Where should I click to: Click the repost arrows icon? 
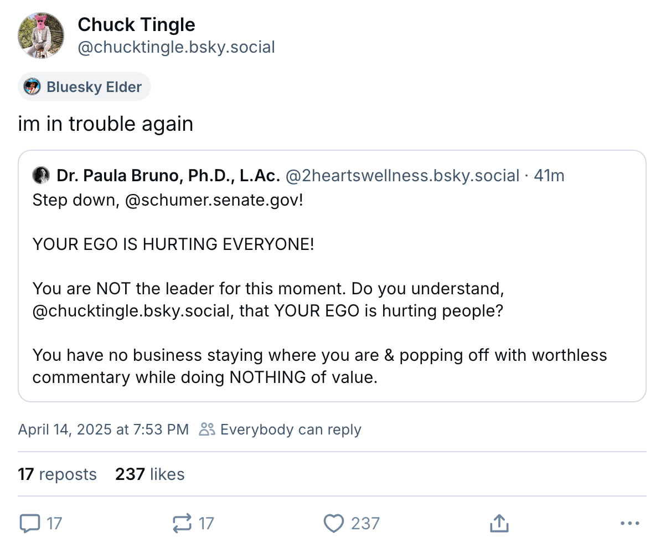[182, 523]
